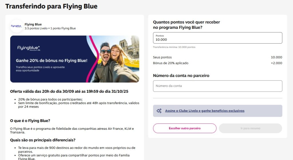Open the Assine o Clube Livelo link

pos(205,111)
